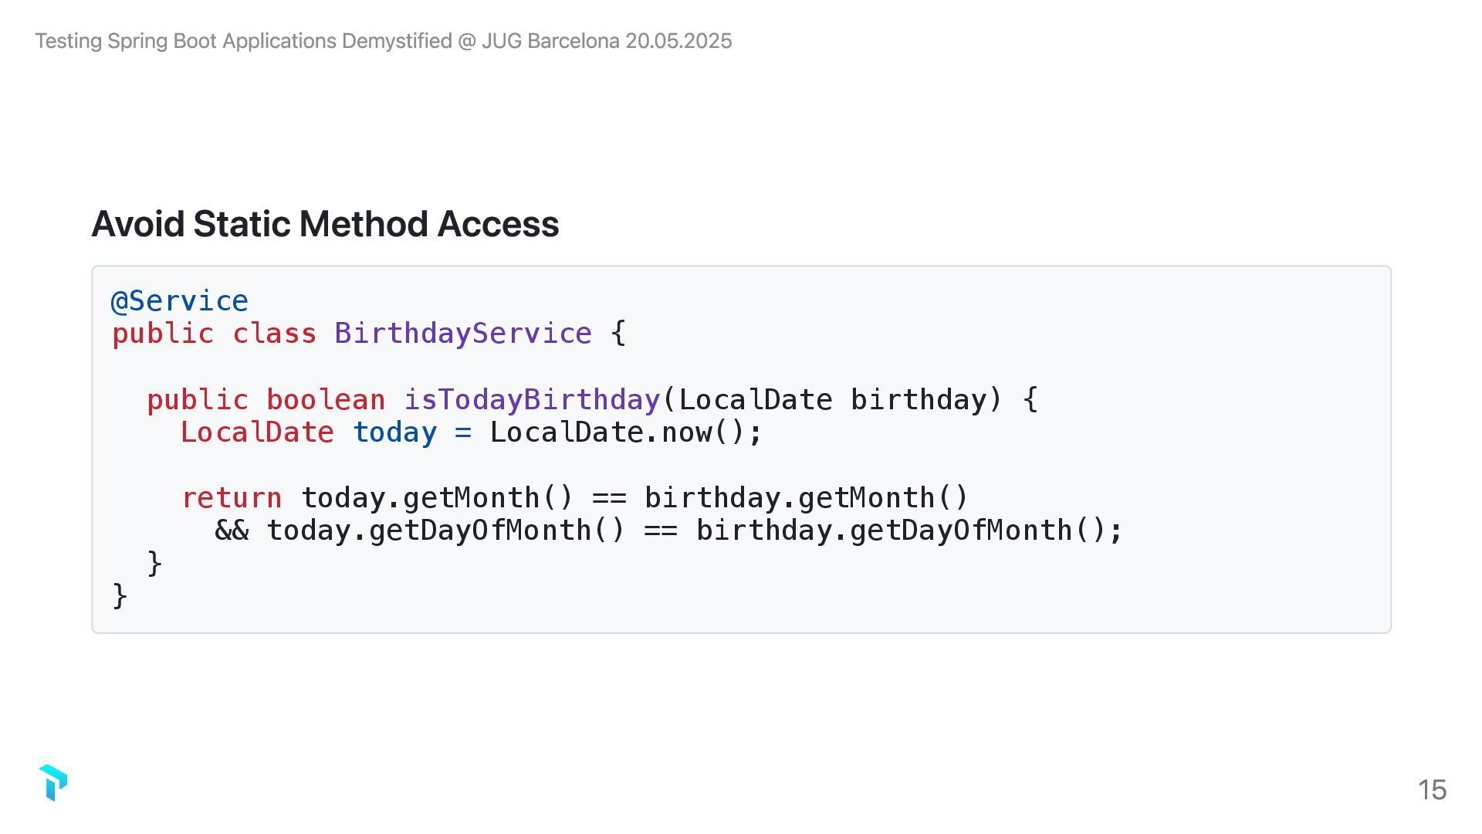The height and width of the screenshot is (834, 1482).
Task: Click the slide number 15
Action: [1432, 790]
